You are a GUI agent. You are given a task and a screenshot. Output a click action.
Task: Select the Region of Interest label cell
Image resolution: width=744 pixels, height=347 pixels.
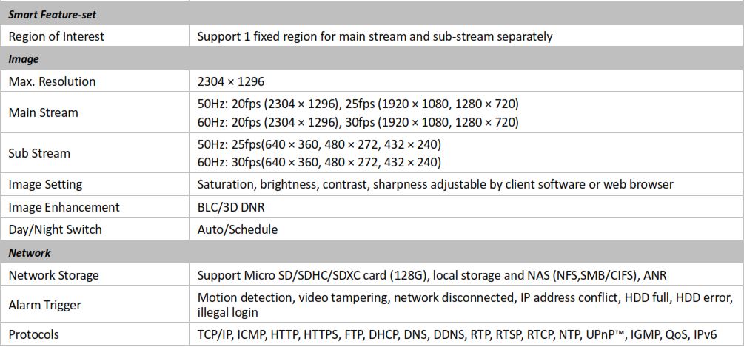(x=95, y=36)
